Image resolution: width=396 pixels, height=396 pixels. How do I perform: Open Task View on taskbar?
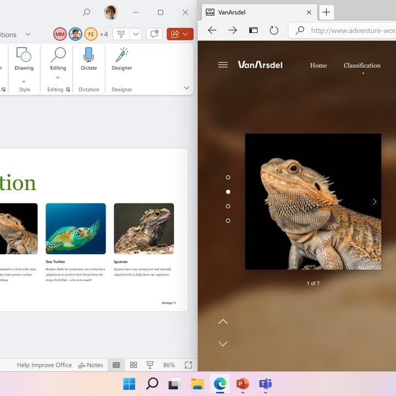(174, 384)
